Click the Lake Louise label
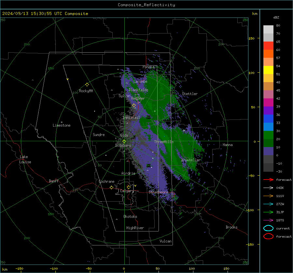 [x=25, y=159]
